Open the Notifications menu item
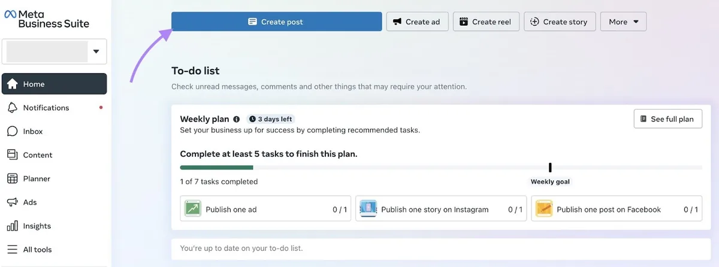Image resolution: width=719 pixels, height=267 pixels. 55,108
